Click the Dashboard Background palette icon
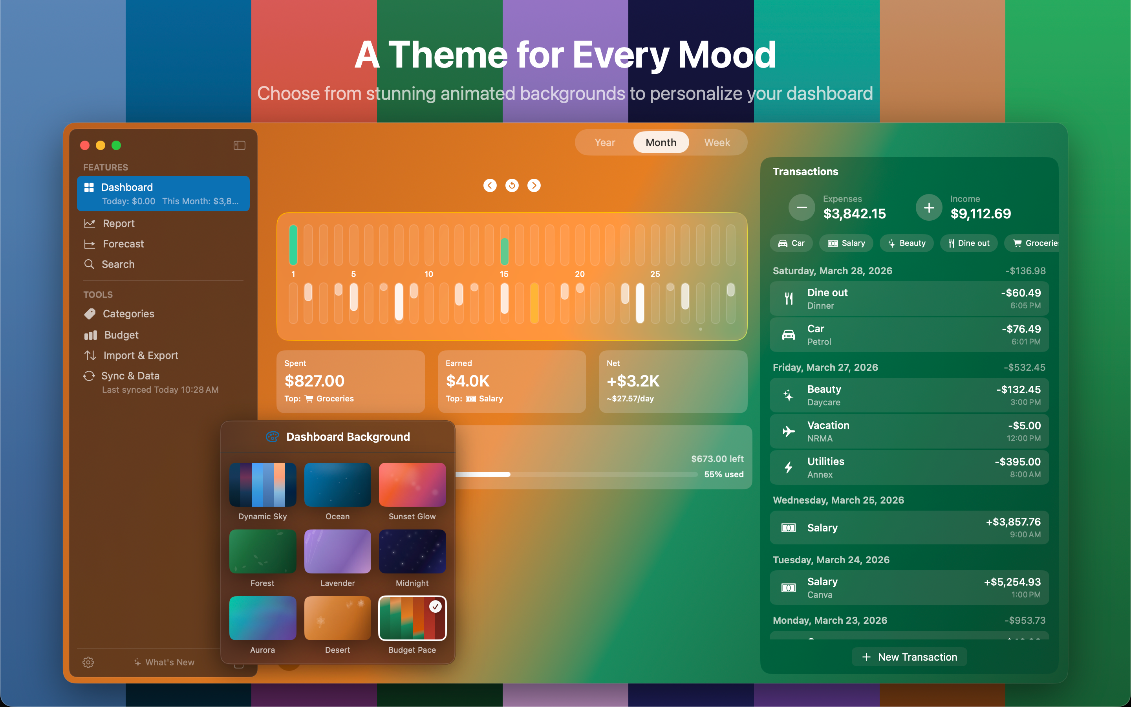Screen dimensions: 1131x707 tap(273, 437)
